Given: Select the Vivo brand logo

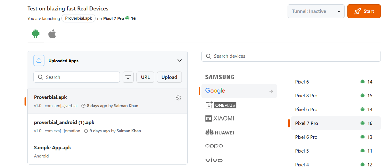Looking at the screenshot, I should (214, 160).
